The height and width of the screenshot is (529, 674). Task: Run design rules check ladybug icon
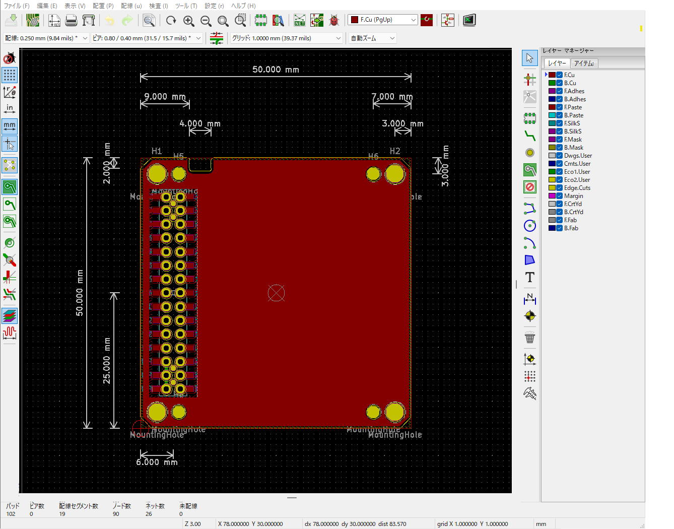334,20
